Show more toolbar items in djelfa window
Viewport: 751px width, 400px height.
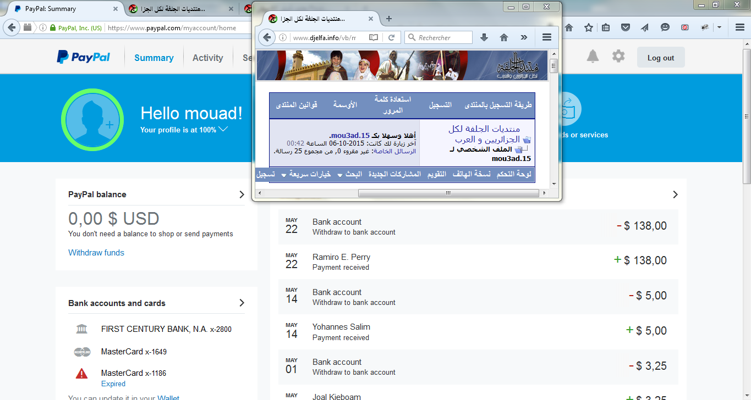click(x=524, y=37)
